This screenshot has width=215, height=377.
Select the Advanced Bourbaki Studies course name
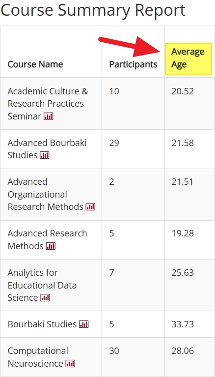point(47,149)
